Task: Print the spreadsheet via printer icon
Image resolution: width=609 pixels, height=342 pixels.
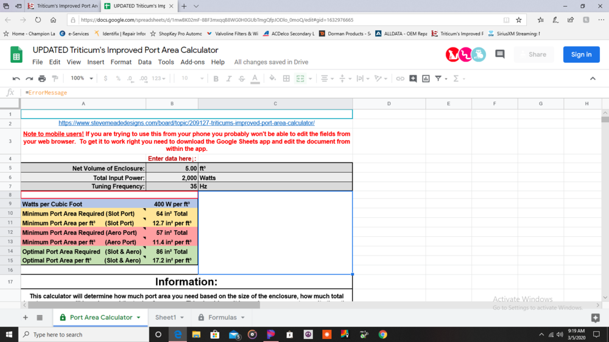Action: coord(42,79)
